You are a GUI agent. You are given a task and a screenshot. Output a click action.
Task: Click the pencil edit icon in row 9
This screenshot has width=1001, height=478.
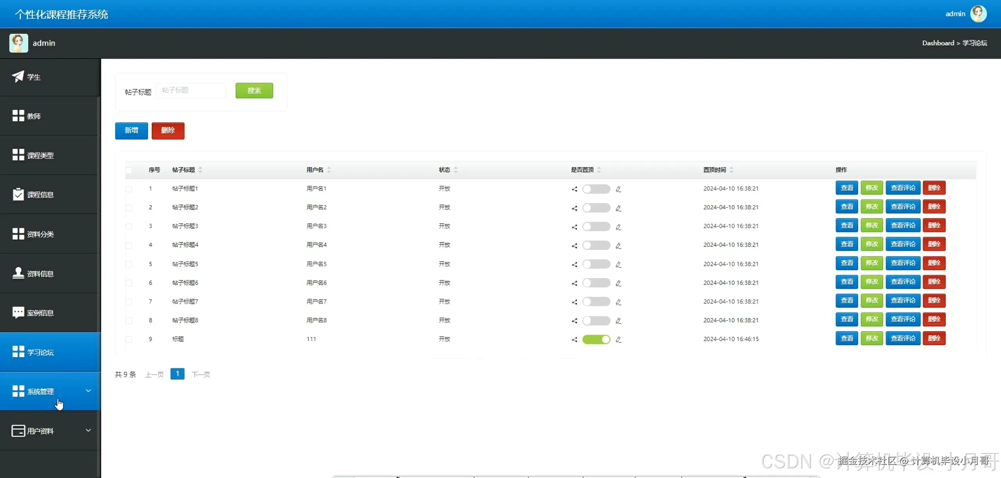[618, 339]
